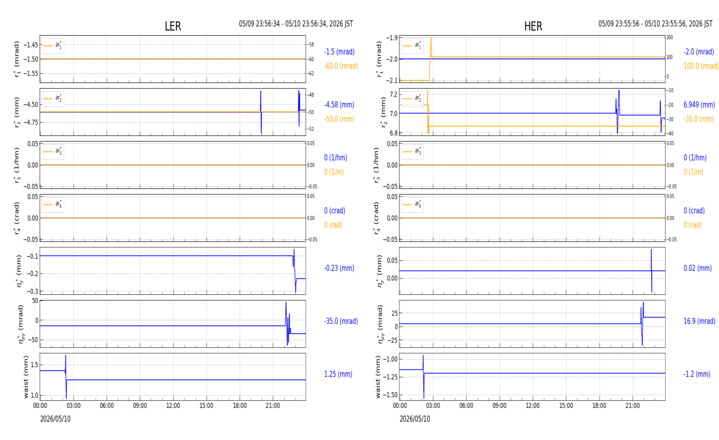Click the 12:00 tick on LER time axis

click(x=173, y=406)
